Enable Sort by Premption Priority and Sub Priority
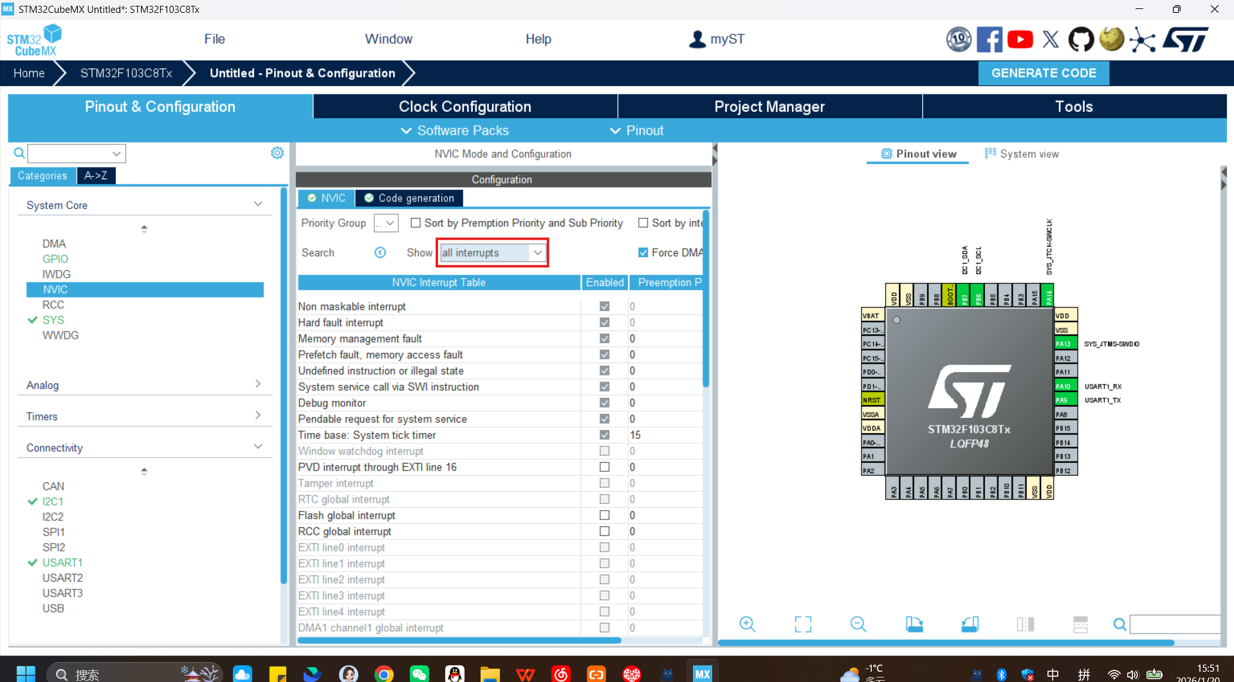 [416, 223]
